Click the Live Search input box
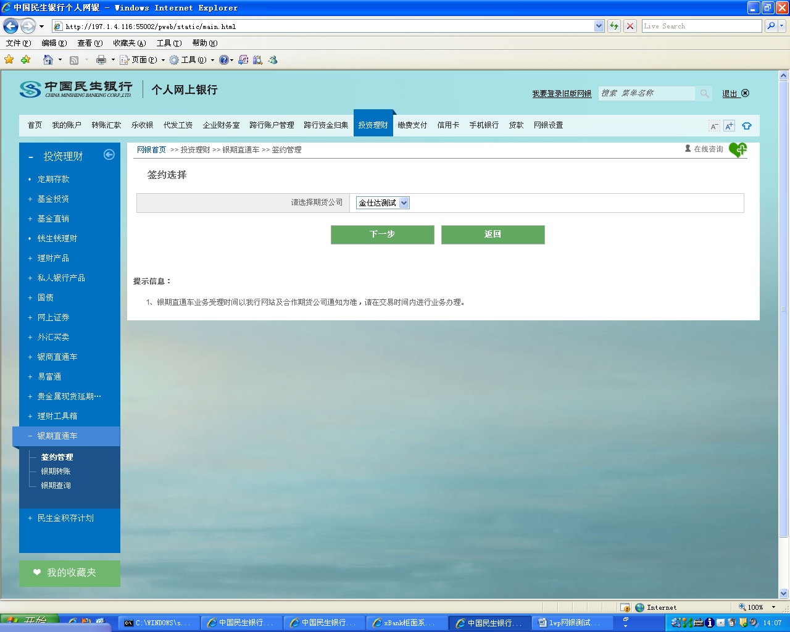The height and width of the screenshot is (632, 790). (702, 26)
